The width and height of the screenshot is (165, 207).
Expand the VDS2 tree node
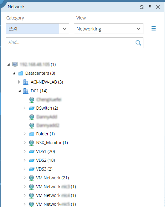tap(24, 160)
